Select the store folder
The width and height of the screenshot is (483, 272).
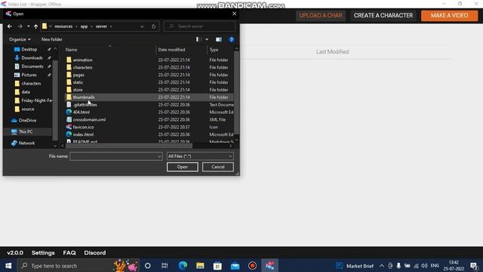(78, 90)
